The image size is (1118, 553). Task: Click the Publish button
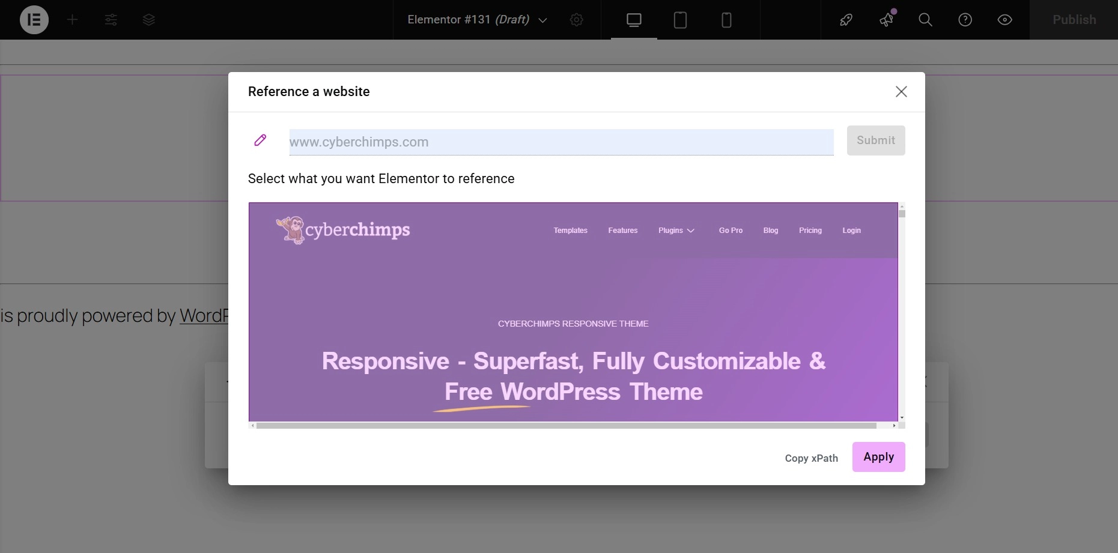pos(1074,20)
